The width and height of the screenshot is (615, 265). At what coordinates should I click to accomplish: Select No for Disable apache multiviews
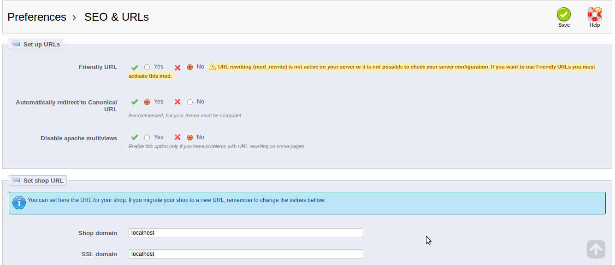(190, 137)
